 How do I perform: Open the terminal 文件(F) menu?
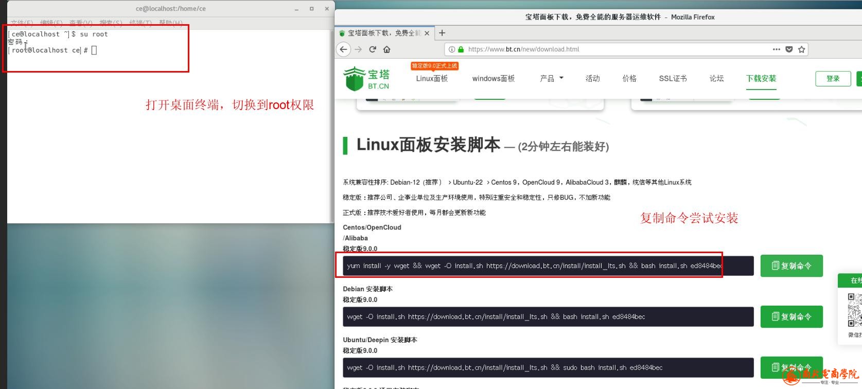[x=22, y=23]
